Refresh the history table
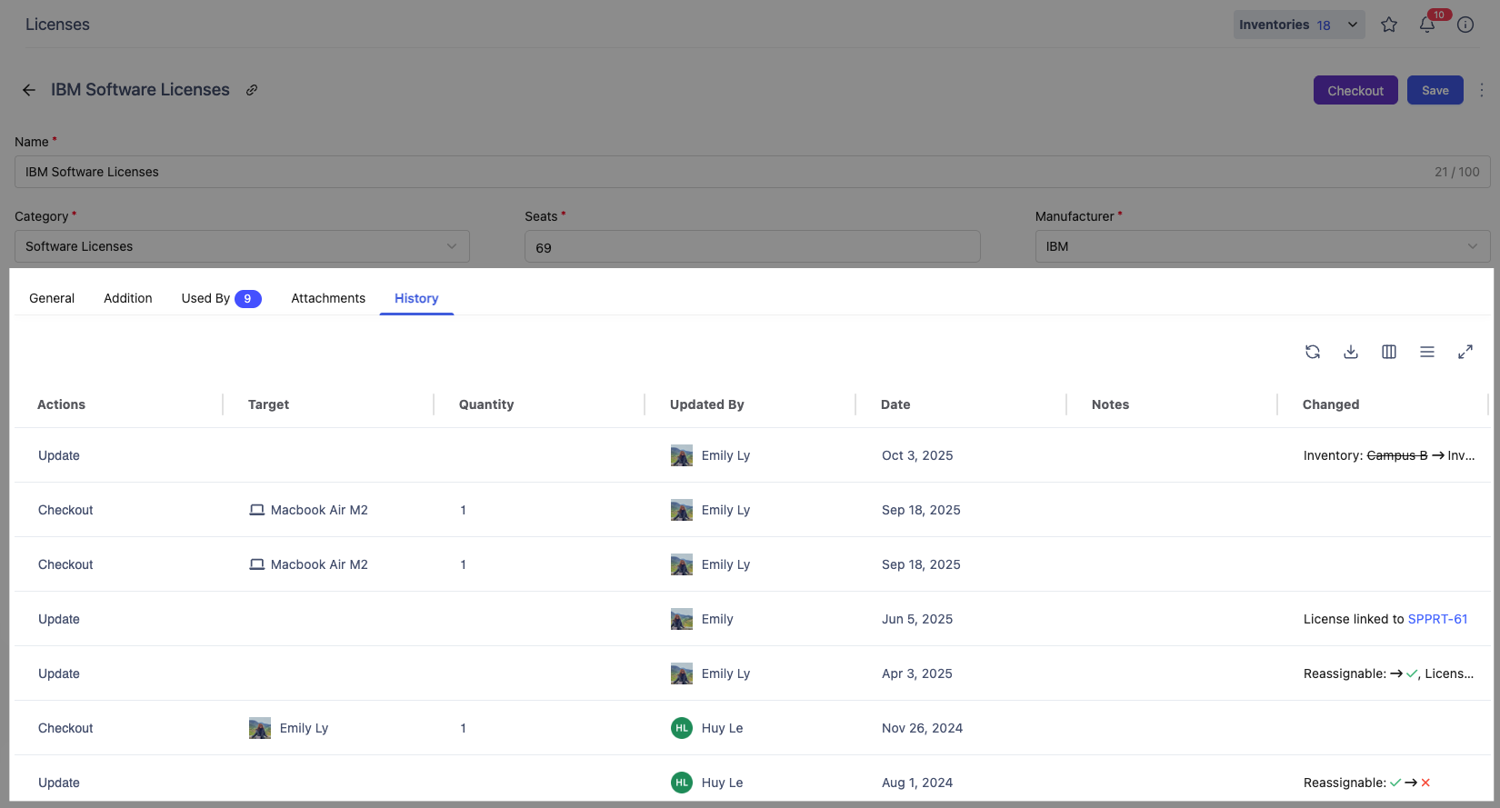 (x=1313, y=352)
